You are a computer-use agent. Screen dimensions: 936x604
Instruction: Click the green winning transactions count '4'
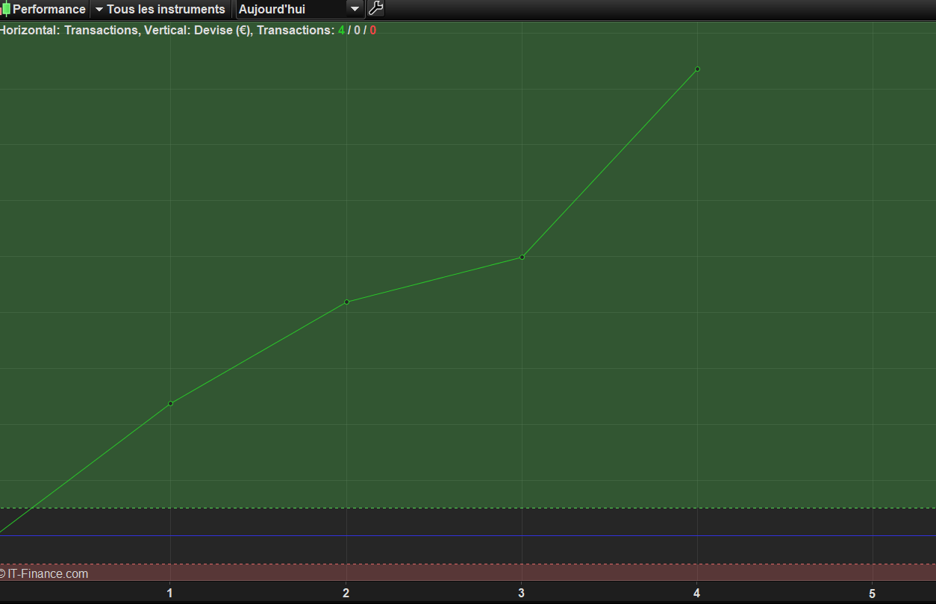pos(341,31)
